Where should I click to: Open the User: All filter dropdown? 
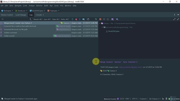click(47, 19)
